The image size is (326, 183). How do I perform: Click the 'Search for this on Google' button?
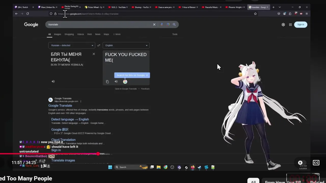click(130, 75)
